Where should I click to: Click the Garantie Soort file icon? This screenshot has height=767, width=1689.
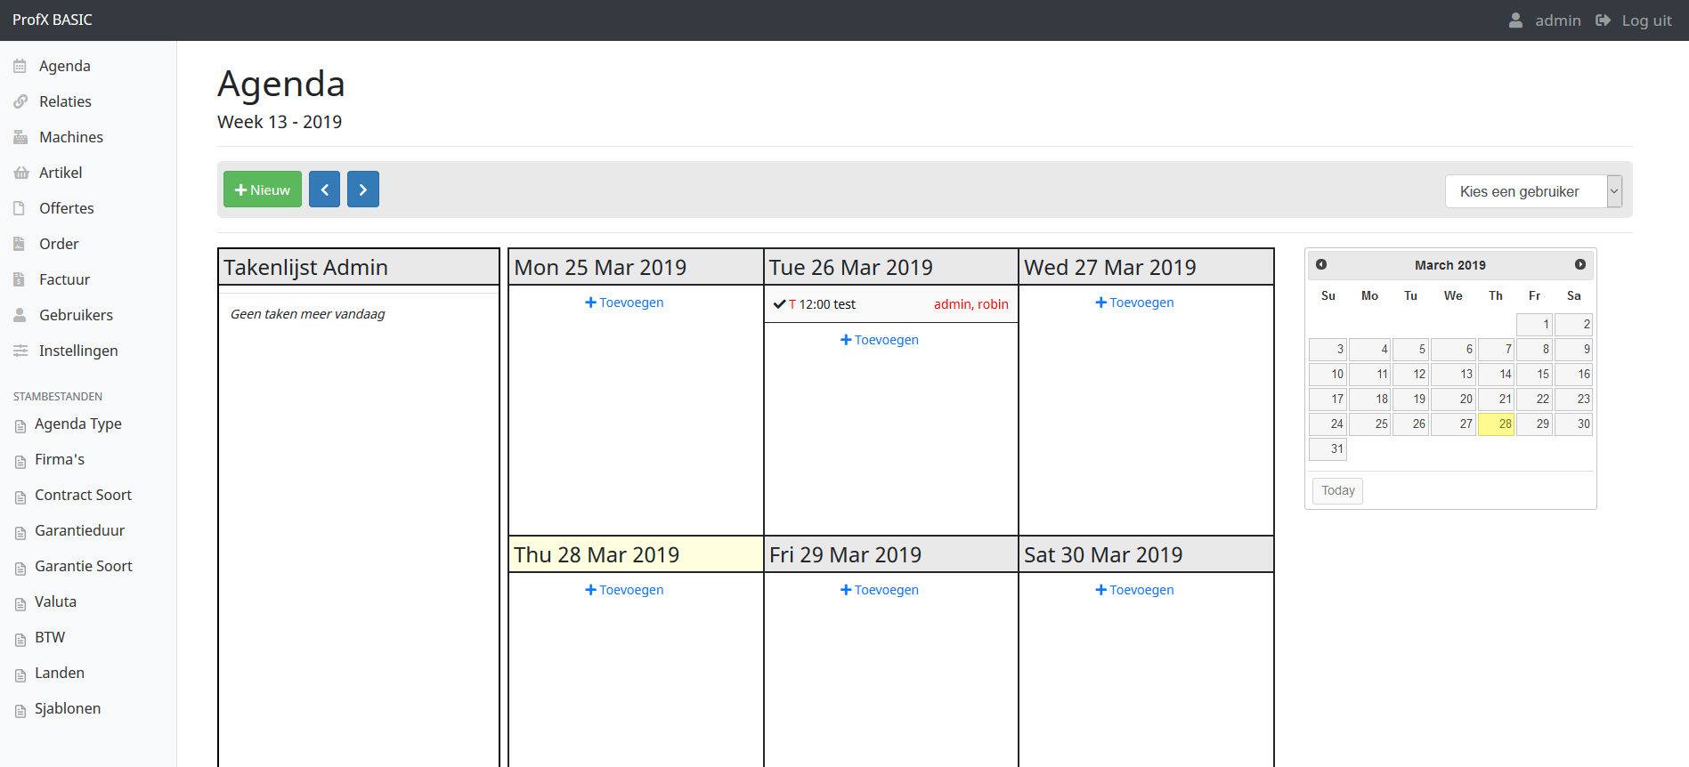[20, 569]
